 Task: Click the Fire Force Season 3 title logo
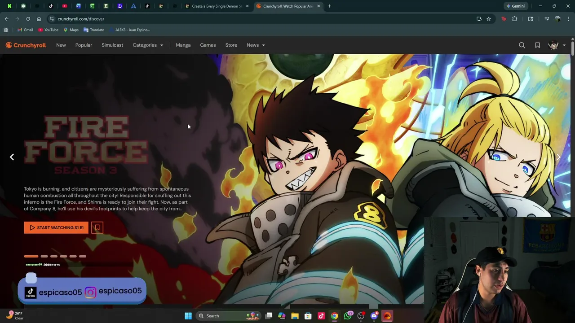point(86,145)
